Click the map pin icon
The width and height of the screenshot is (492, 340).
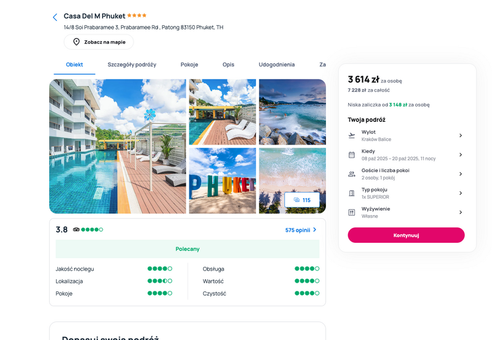click(x=76, y=42)
